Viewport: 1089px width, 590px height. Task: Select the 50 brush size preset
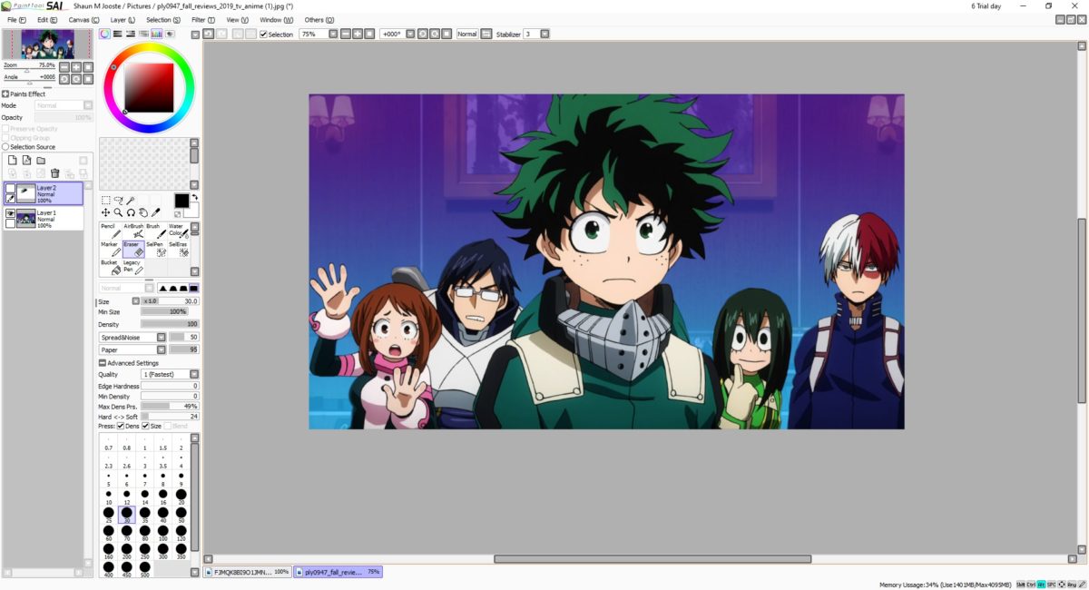[181, 515]
